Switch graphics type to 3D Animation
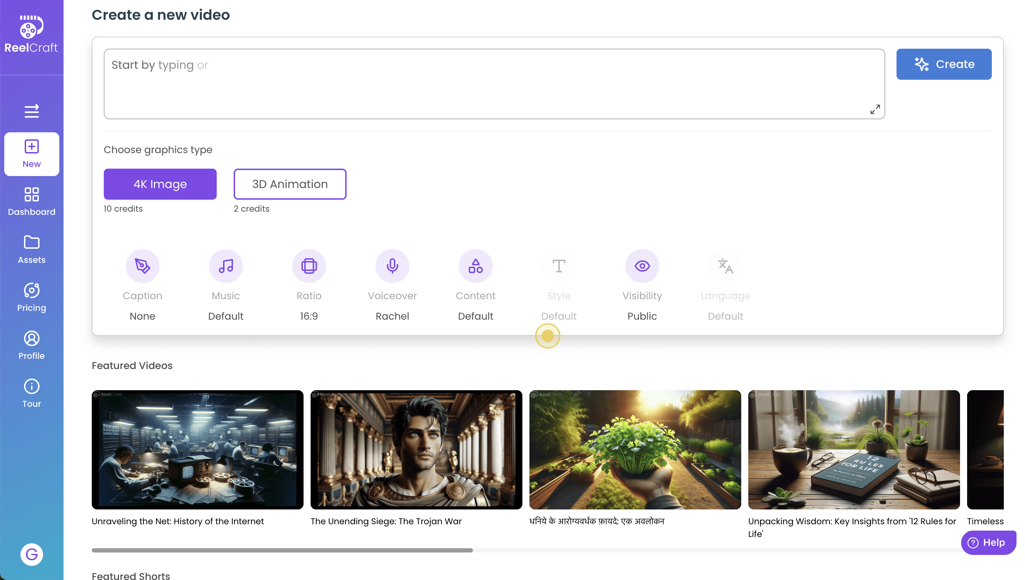This screenshot has height=580, width=1025. pyautogui.click(x=290, y=184)
